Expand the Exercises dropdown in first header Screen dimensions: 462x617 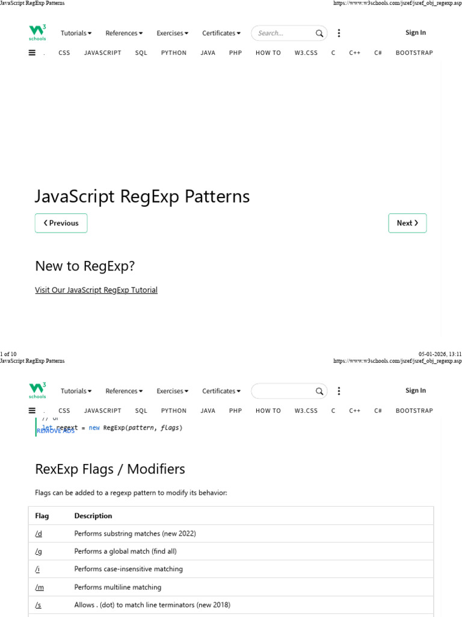[x=172, y=33]
